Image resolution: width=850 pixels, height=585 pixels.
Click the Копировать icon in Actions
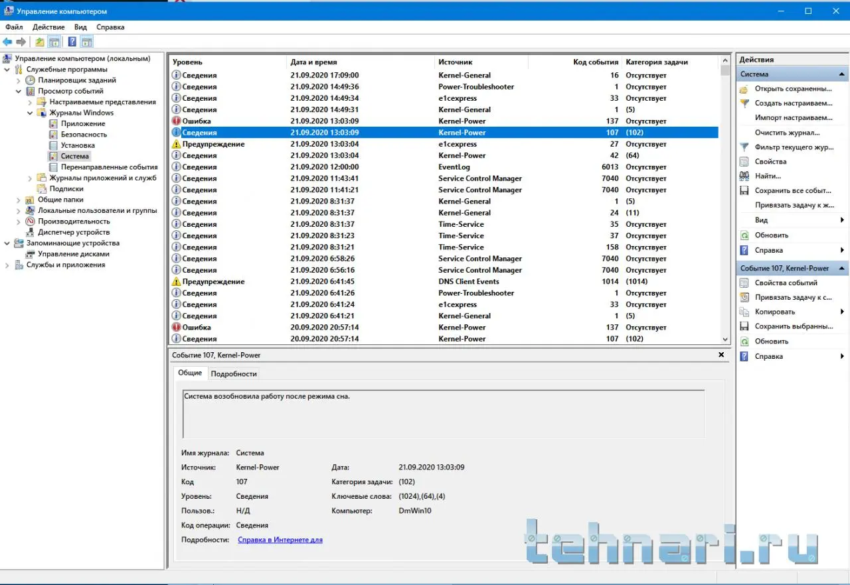click(744, 312)
